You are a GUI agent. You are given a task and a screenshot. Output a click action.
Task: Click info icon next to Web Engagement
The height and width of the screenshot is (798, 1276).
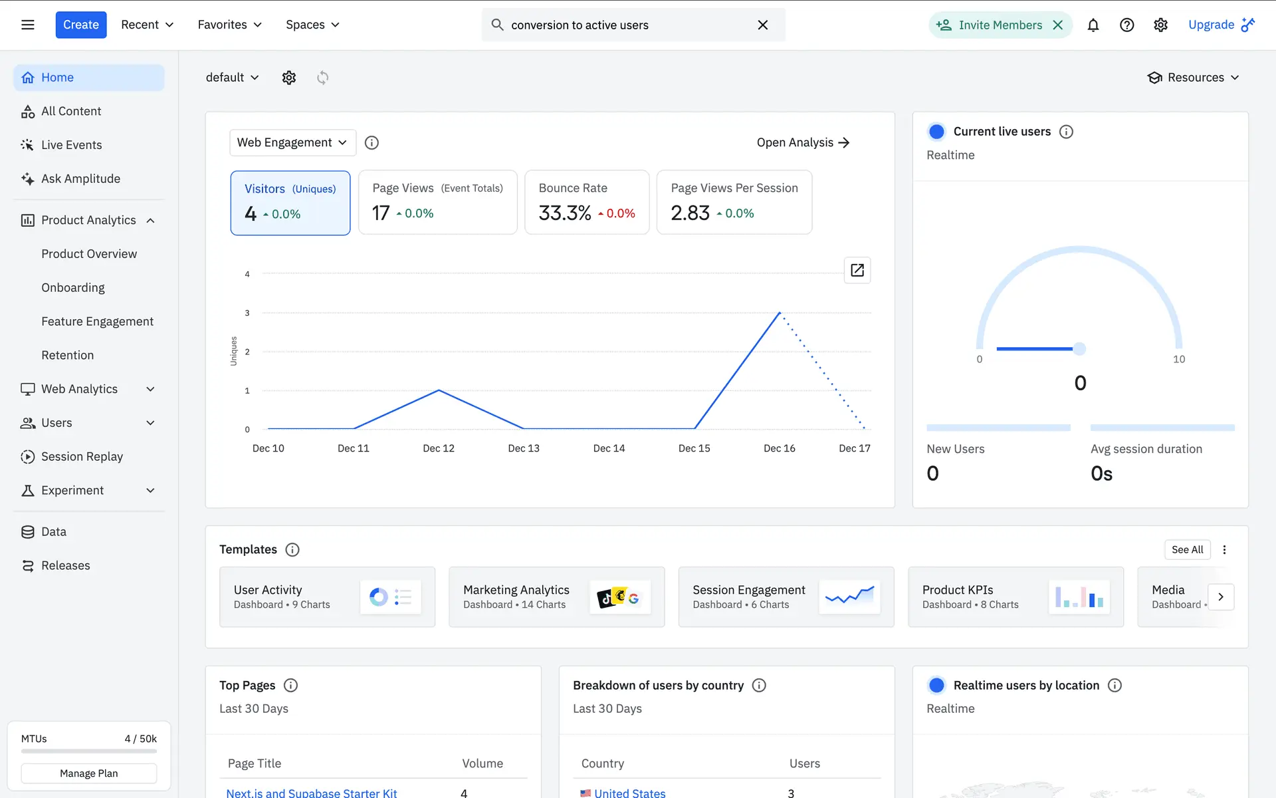point(372,143)
